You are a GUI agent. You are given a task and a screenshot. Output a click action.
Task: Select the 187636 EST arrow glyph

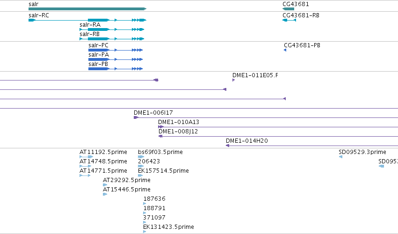click(x=145, y=204)
